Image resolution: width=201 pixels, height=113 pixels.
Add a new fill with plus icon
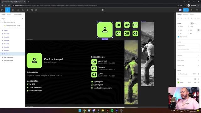(x=198, y=79)
